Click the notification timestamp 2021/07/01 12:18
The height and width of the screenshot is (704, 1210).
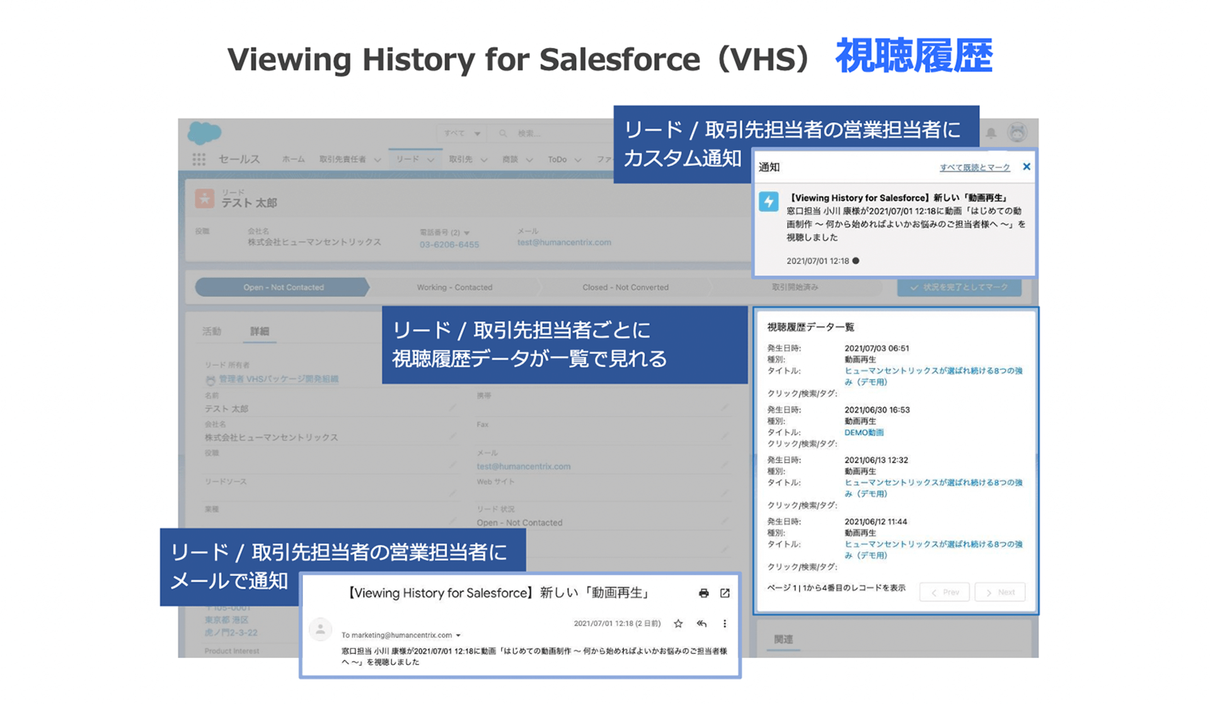[x=817, y=261]
